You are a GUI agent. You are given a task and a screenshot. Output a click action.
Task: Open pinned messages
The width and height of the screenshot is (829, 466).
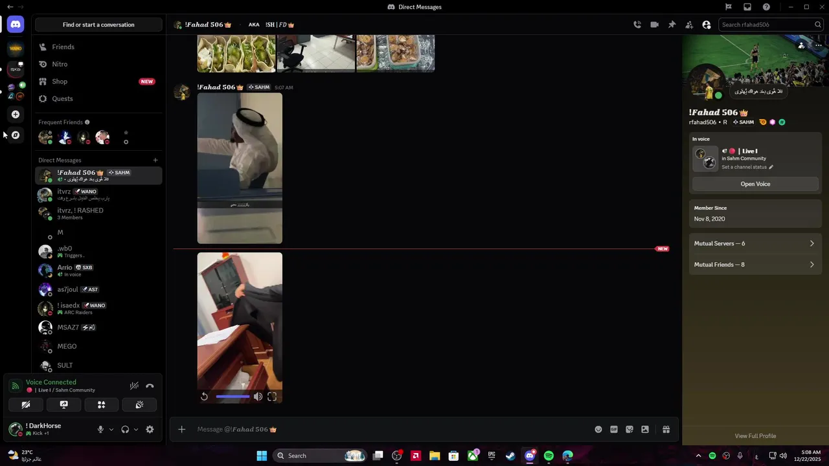pyautogui.click(x=672, y=25)
